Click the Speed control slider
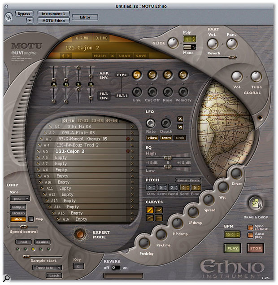Viewport: 278px width, 285px height. [24, 227]
